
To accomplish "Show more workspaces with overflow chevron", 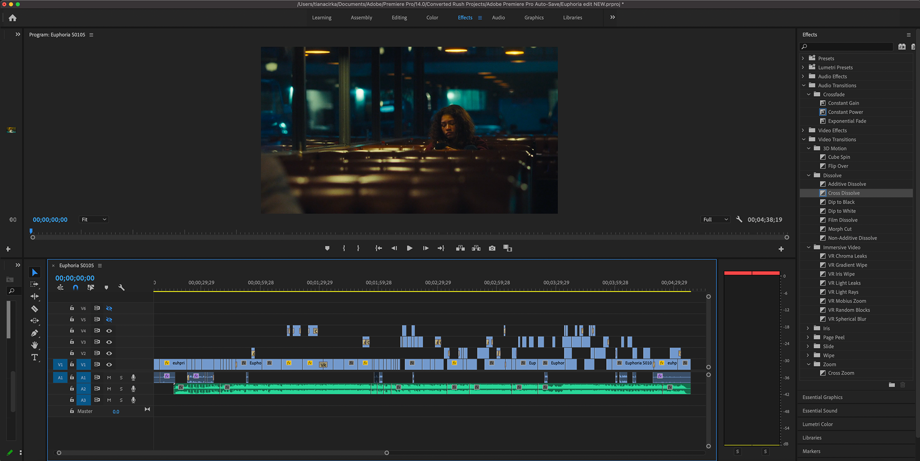I will (612, 17).
